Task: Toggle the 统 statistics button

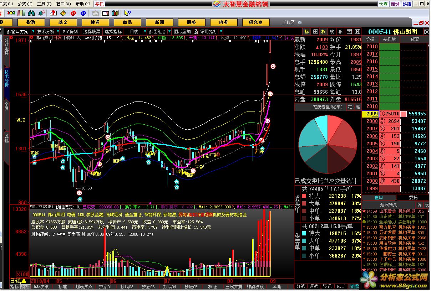Action: [x=420, y=205]
